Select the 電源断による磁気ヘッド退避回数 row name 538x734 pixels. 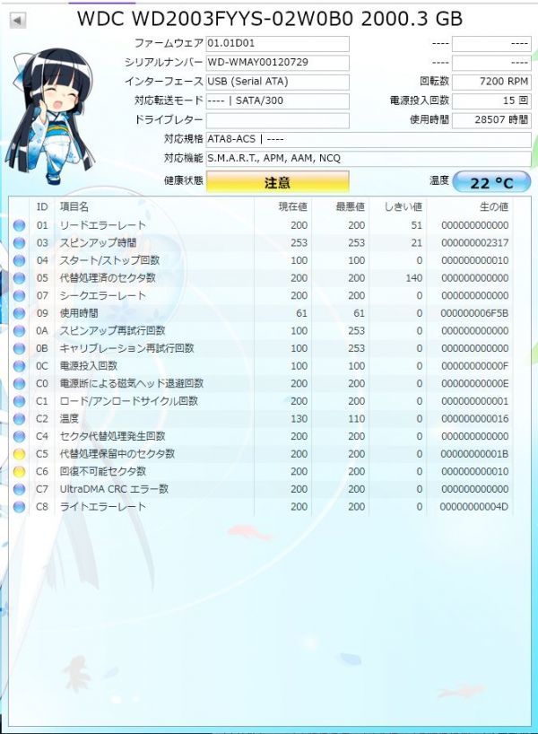(132, 384)
